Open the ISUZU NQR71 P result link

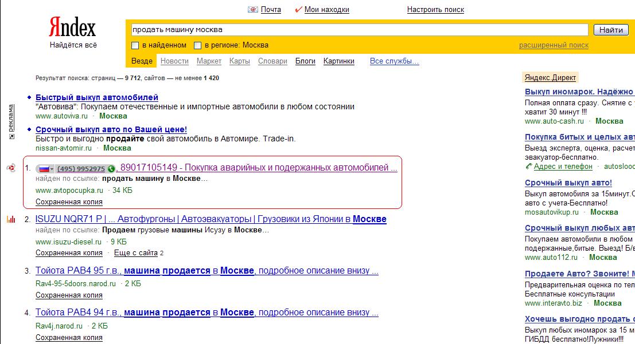(211, 219)
